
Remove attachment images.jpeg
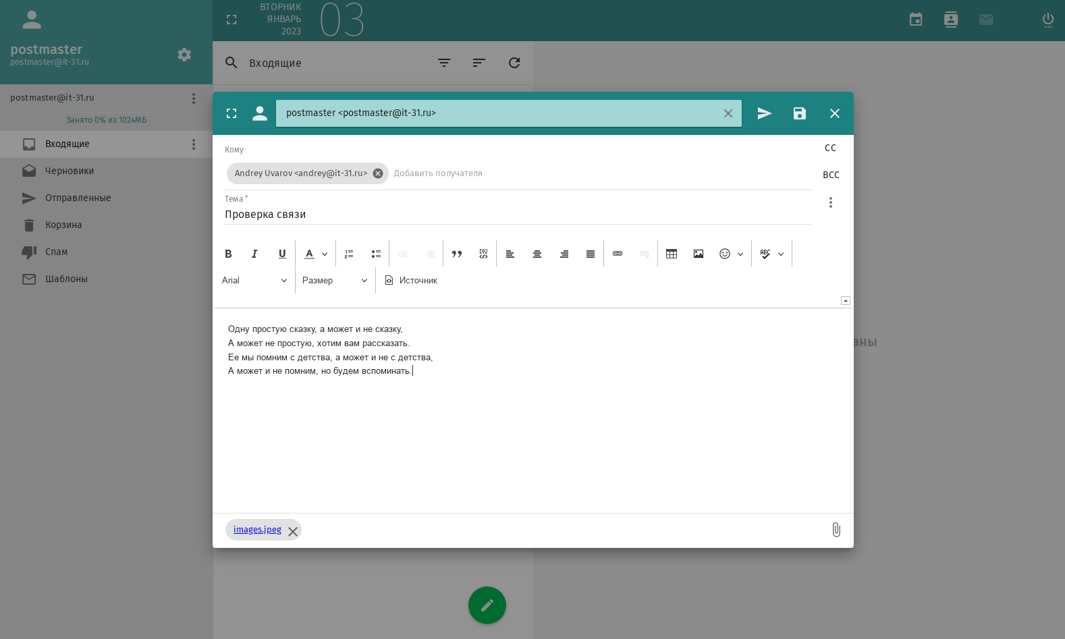(293, 532)
